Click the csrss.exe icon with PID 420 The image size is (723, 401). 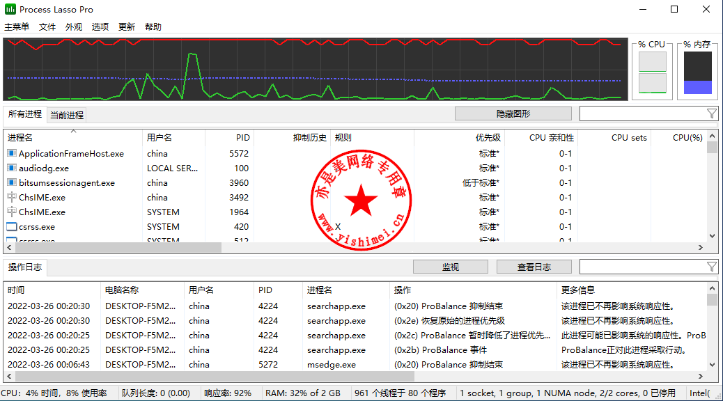click(x=12, y=227)
